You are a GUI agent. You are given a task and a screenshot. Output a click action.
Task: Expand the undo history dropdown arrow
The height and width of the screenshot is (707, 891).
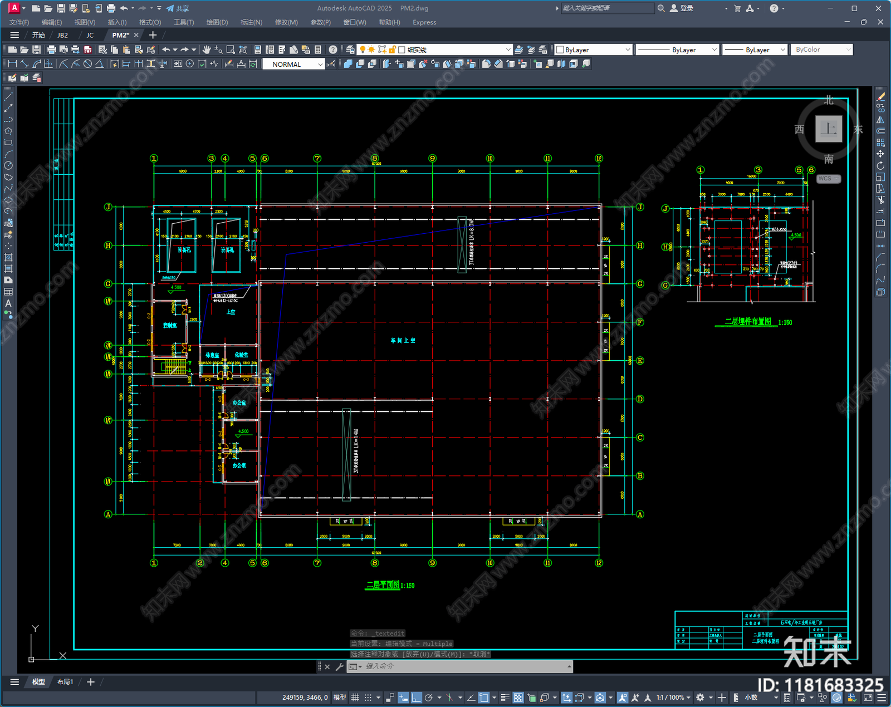tap(175, 50)
